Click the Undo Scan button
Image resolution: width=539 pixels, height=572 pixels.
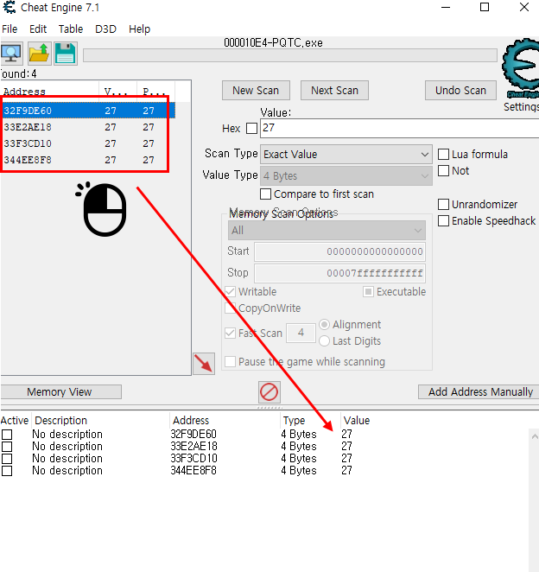coord(460,91)
